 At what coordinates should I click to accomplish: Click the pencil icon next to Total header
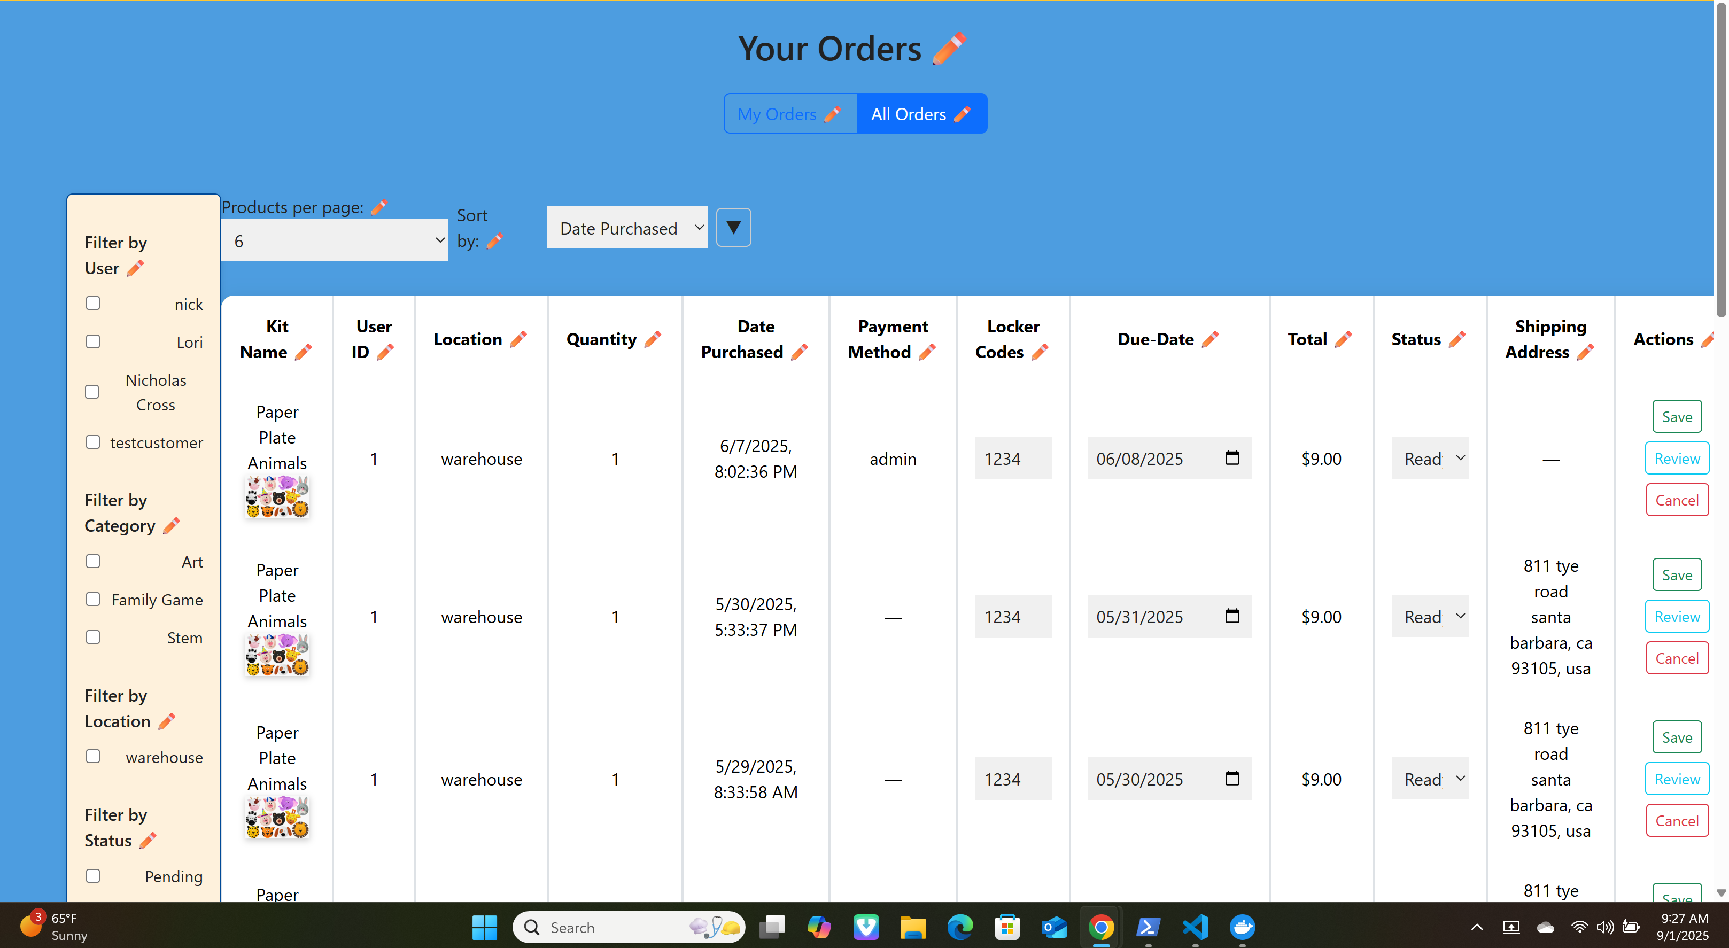(1343, 339)
